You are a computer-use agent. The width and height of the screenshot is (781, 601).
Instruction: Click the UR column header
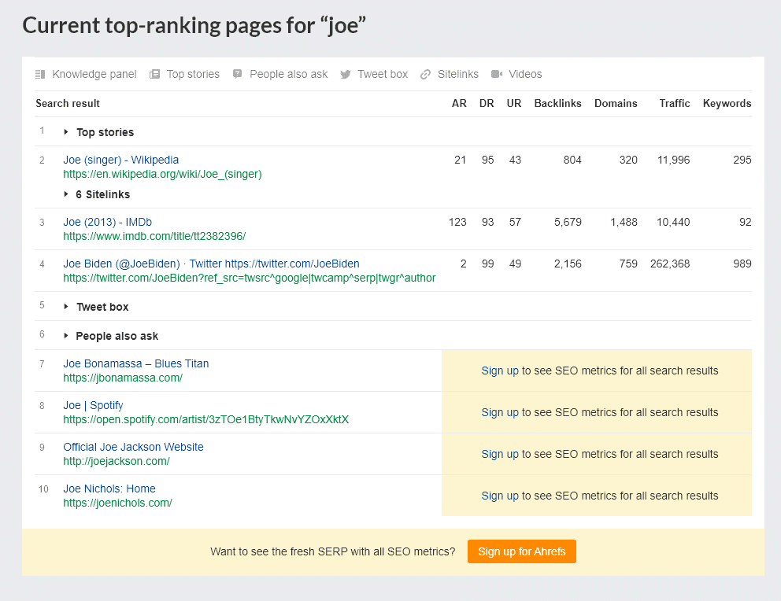coord(514,104)
